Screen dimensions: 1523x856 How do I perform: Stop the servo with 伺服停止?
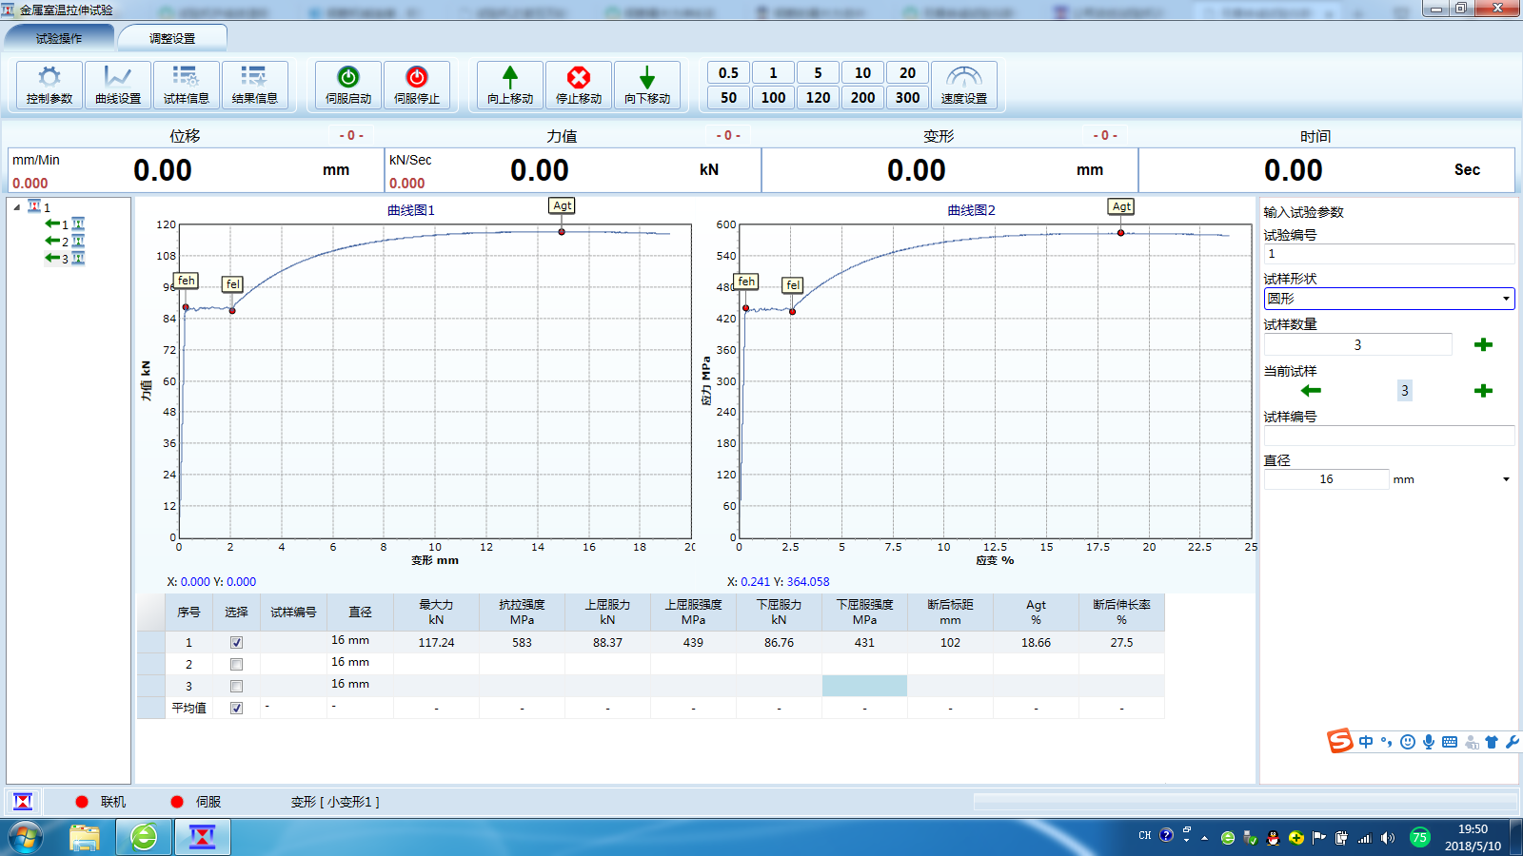point(417,85)
